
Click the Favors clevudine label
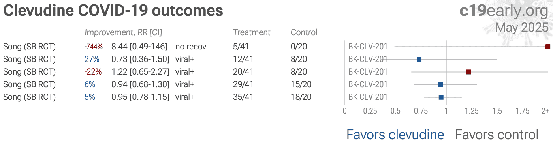pyautogui.click(x=395, y=135)
